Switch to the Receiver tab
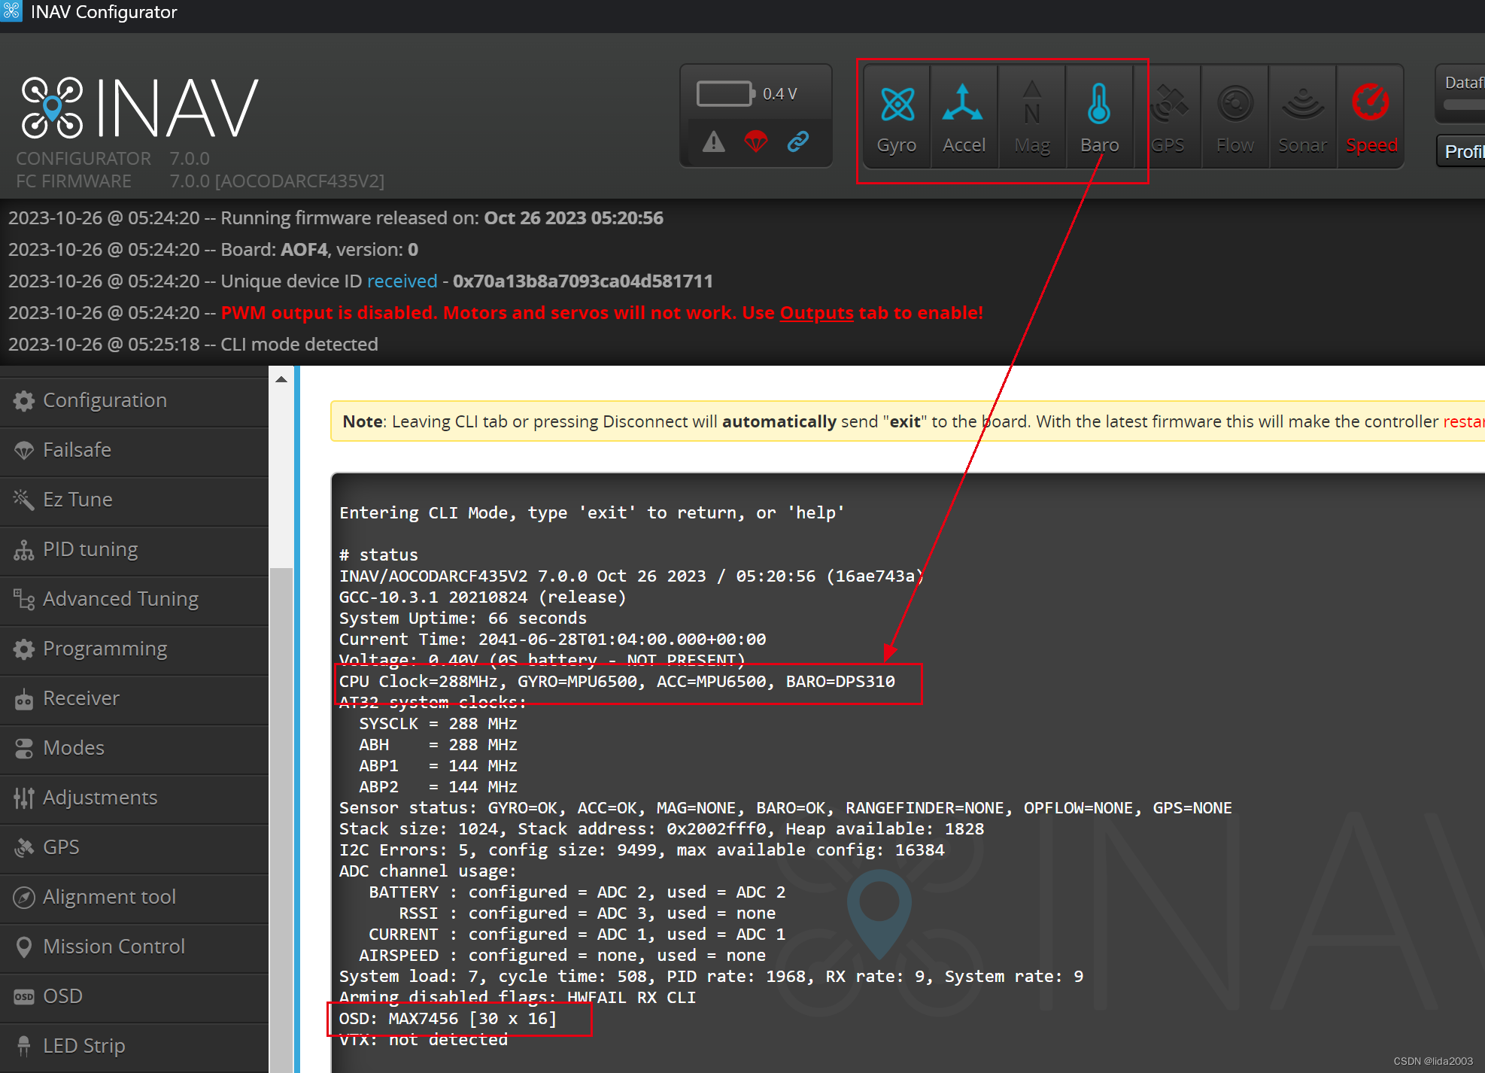Viewport: 1485px width, 1073px height. 134,698
